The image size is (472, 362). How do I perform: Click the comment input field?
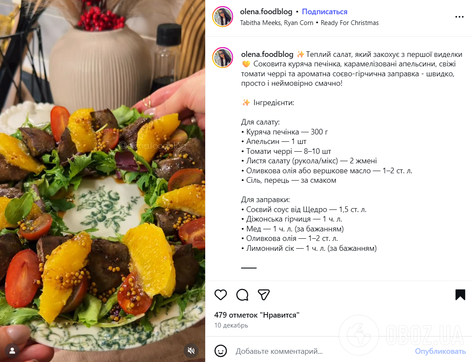(322, 351)
